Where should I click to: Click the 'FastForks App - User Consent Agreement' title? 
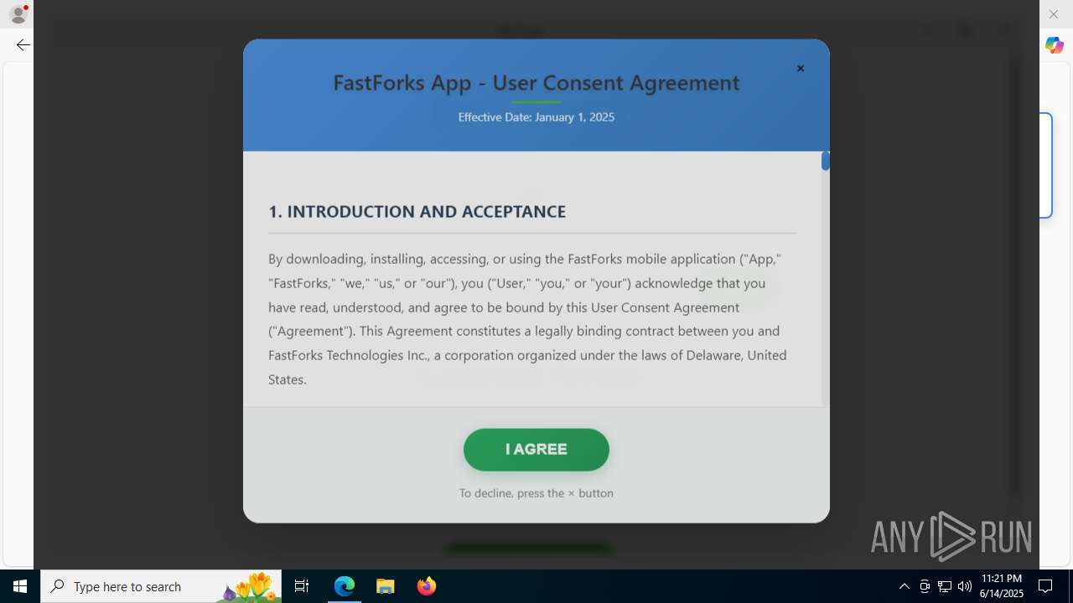coord(536,83)
